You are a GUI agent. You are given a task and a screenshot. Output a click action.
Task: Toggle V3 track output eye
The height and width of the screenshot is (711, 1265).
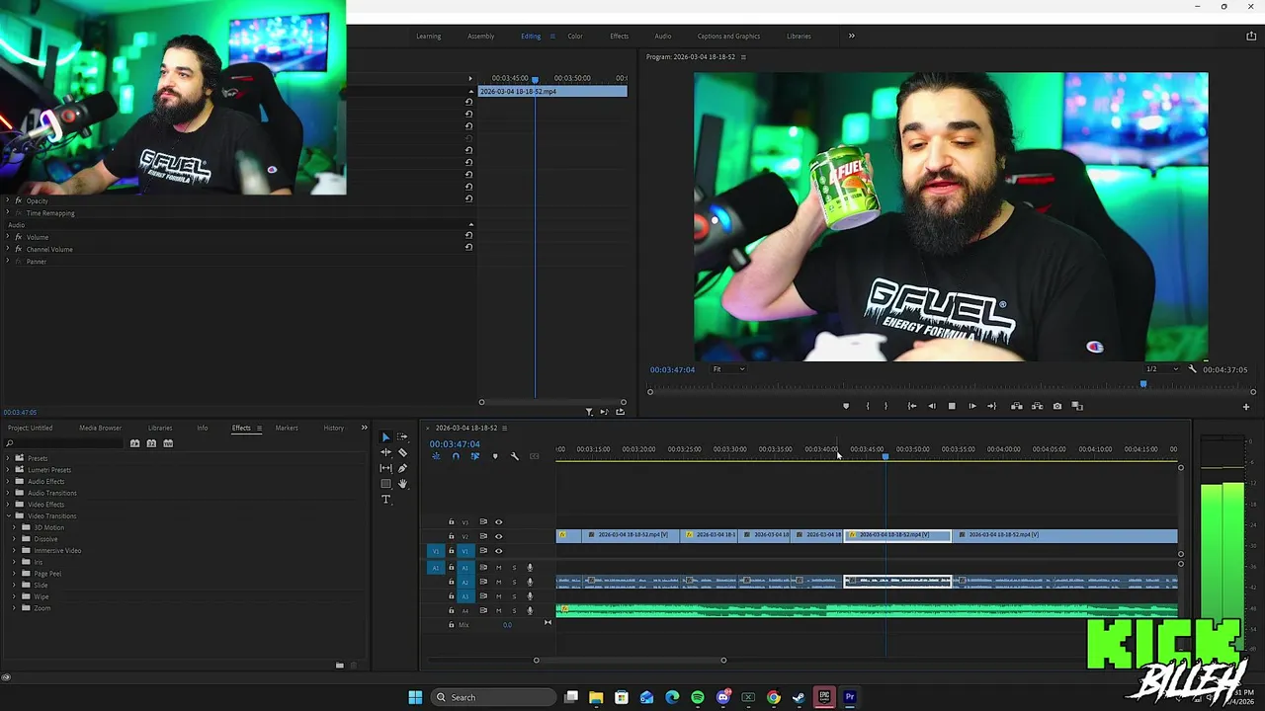[x=498, y=522]
